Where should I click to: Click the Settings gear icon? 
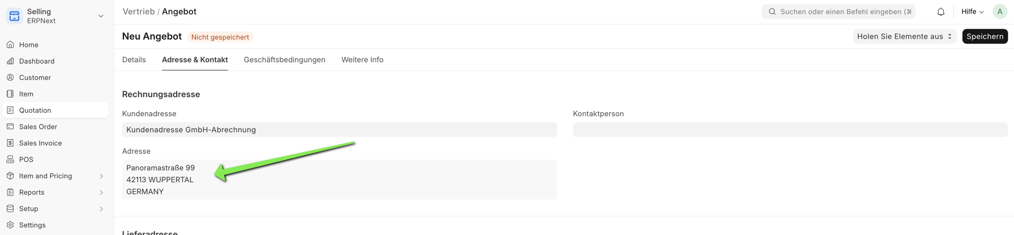click(10, 225)
